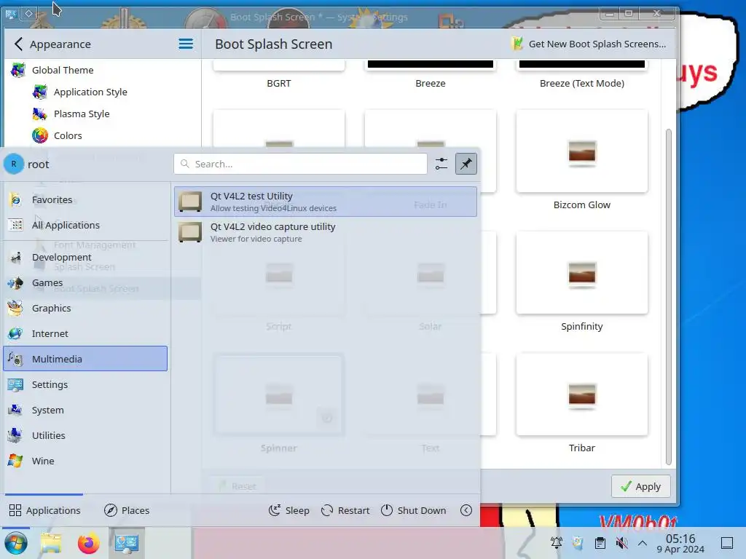Open the Development category
Screen dimensions: 746x559
[x=86, y=257]
